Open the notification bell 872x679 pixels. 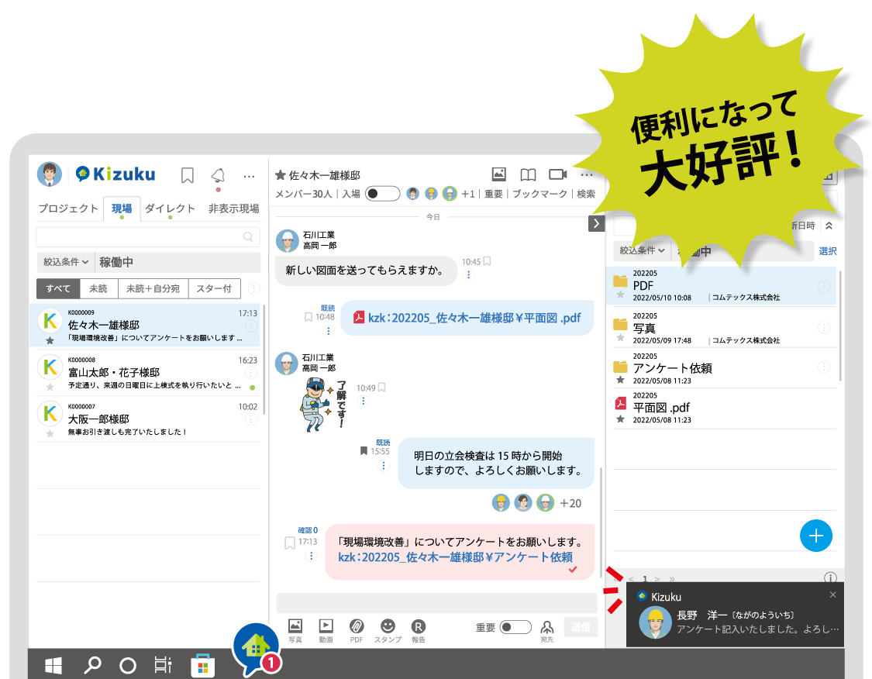[x=218, y=176]
